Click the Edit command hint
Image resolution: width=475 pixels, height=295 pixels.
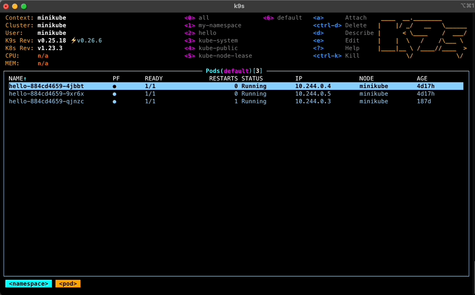click(x=336, y=41)
